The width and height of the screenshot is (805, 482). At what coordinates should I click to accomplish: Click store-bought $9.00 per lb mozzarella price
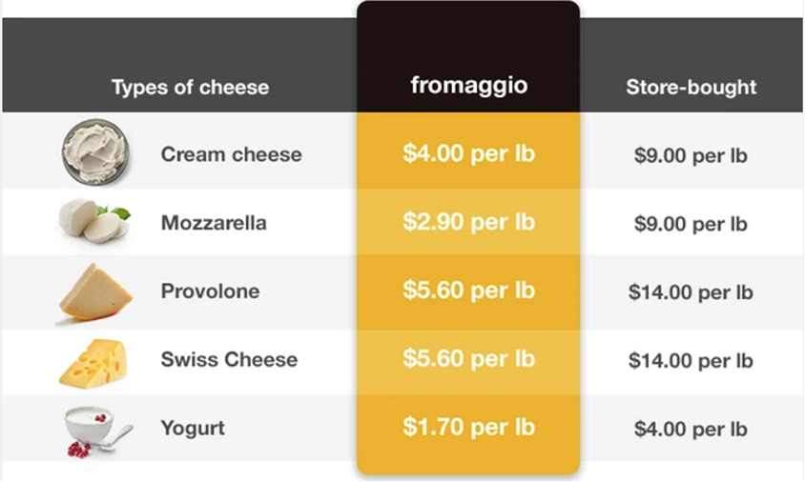pyautogui.click(x=691, y=225)
